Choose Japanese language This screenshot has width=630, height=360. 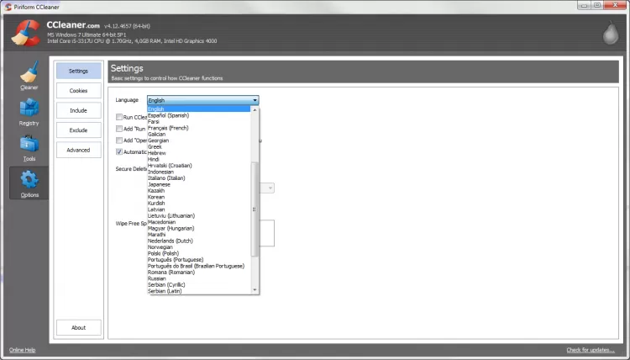coord(199,184)
